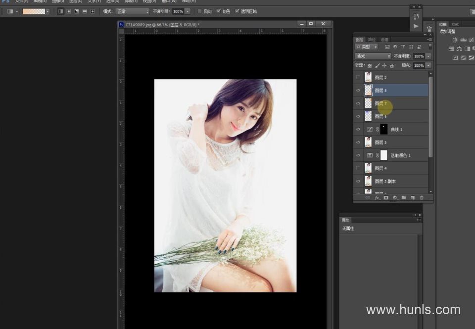Click the Layers panel vertical scrollbar
This screenshot has width=475, height=329.
430,117
